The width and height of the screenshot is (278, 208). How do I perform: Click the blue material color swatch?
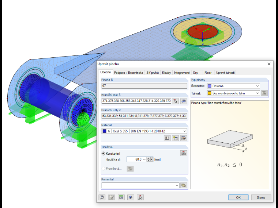coord(104,131)
